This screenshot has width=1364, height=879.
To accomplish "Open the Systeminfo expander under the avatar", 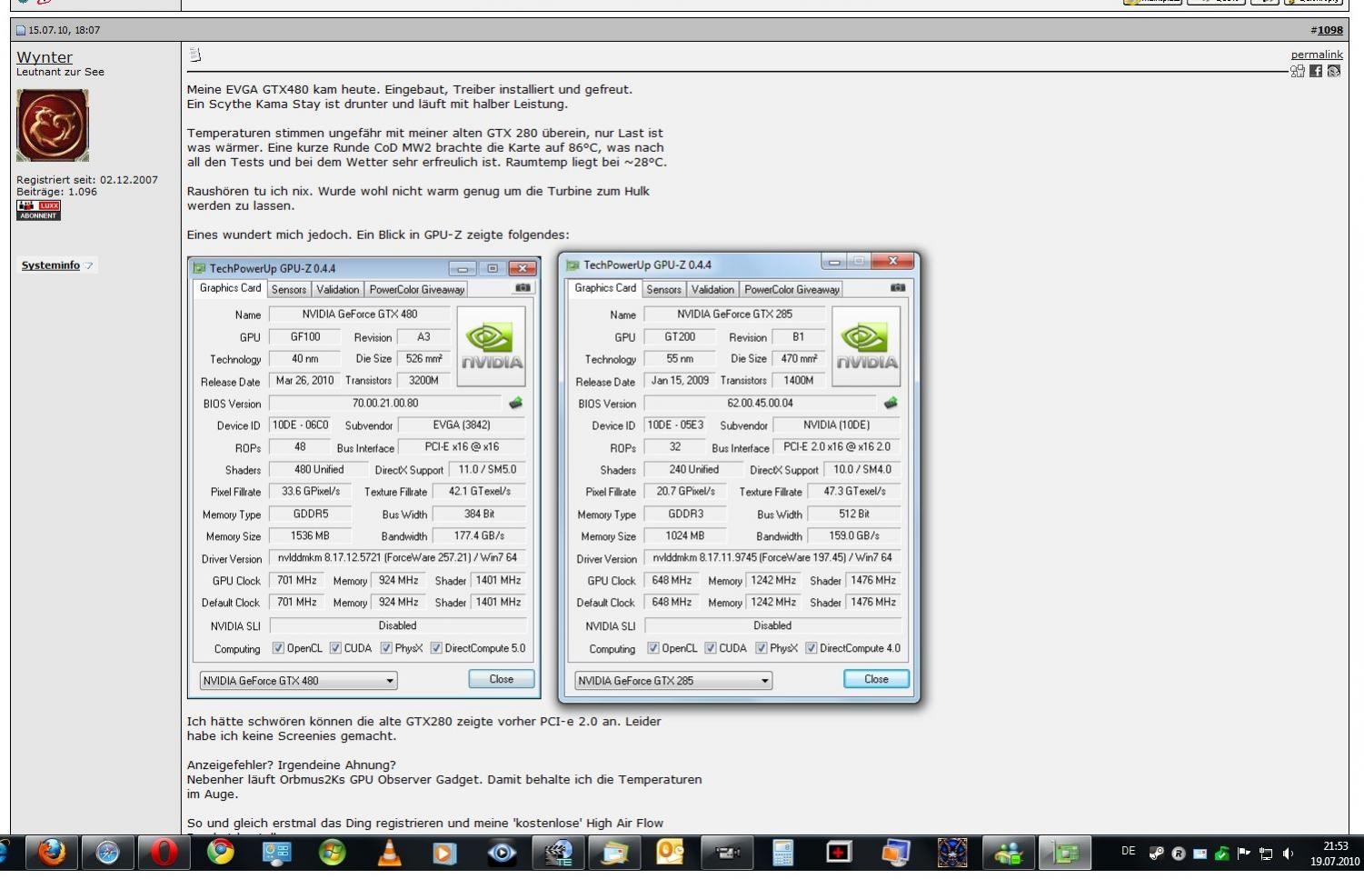I will 57,265.
